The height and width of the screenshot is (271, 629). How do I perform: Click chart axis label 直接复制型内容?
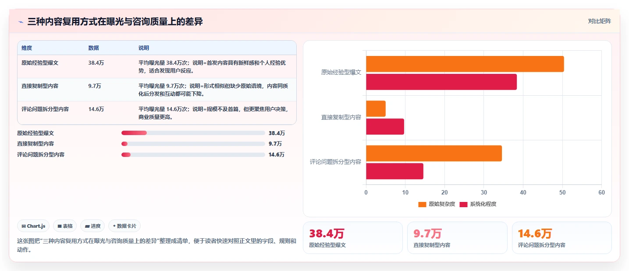coord(341,117)
